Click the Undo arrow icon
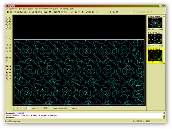Screen dimensions: 172x129 [72, 12]
